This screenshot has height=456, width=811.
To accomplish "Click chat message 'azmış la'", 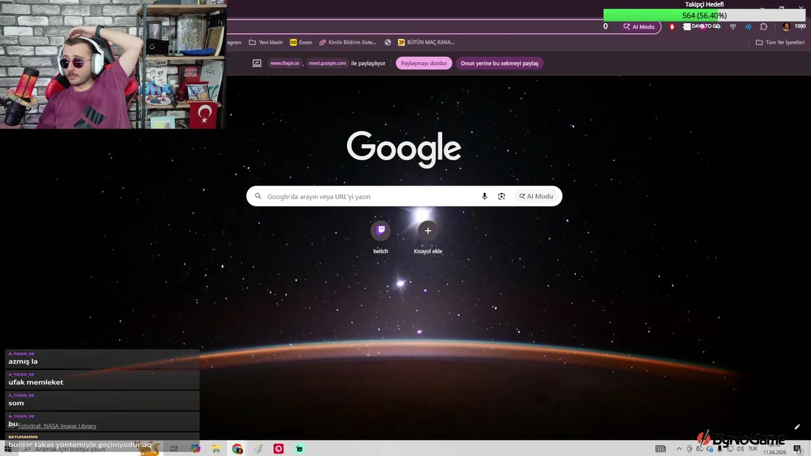I will pyautogui.click(x=23, y=362).
